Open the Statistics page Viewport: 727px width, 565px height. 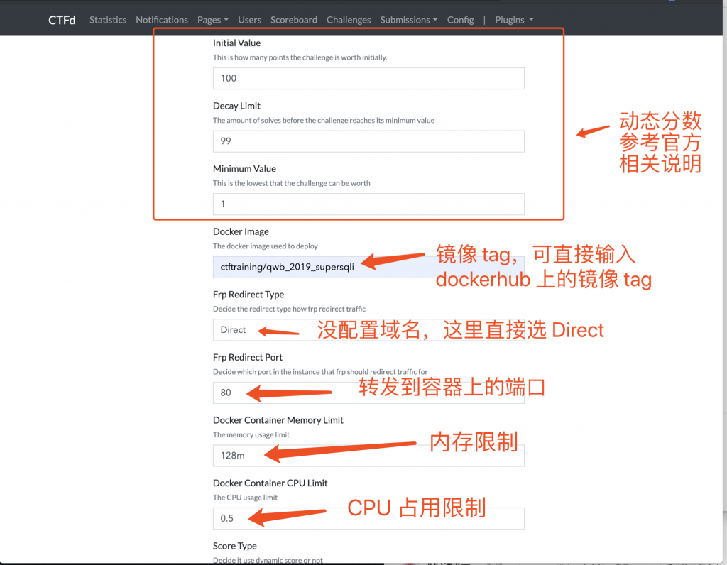(x=107, y=20)
